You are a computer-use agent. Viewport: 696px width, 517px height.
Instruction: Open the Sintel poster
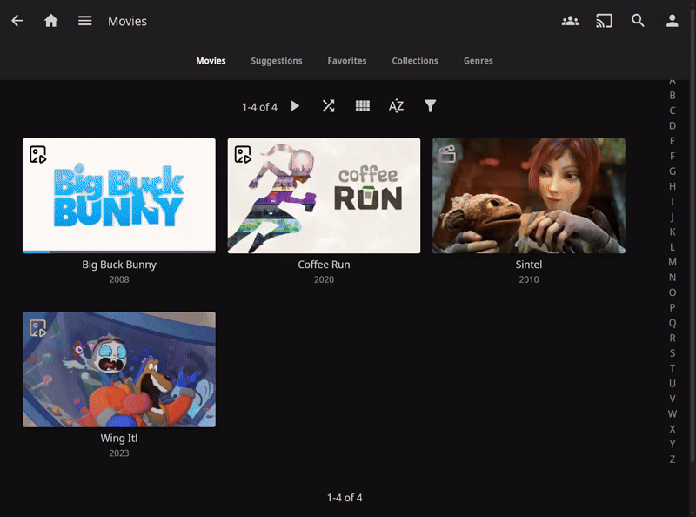(x=529, y=196)
